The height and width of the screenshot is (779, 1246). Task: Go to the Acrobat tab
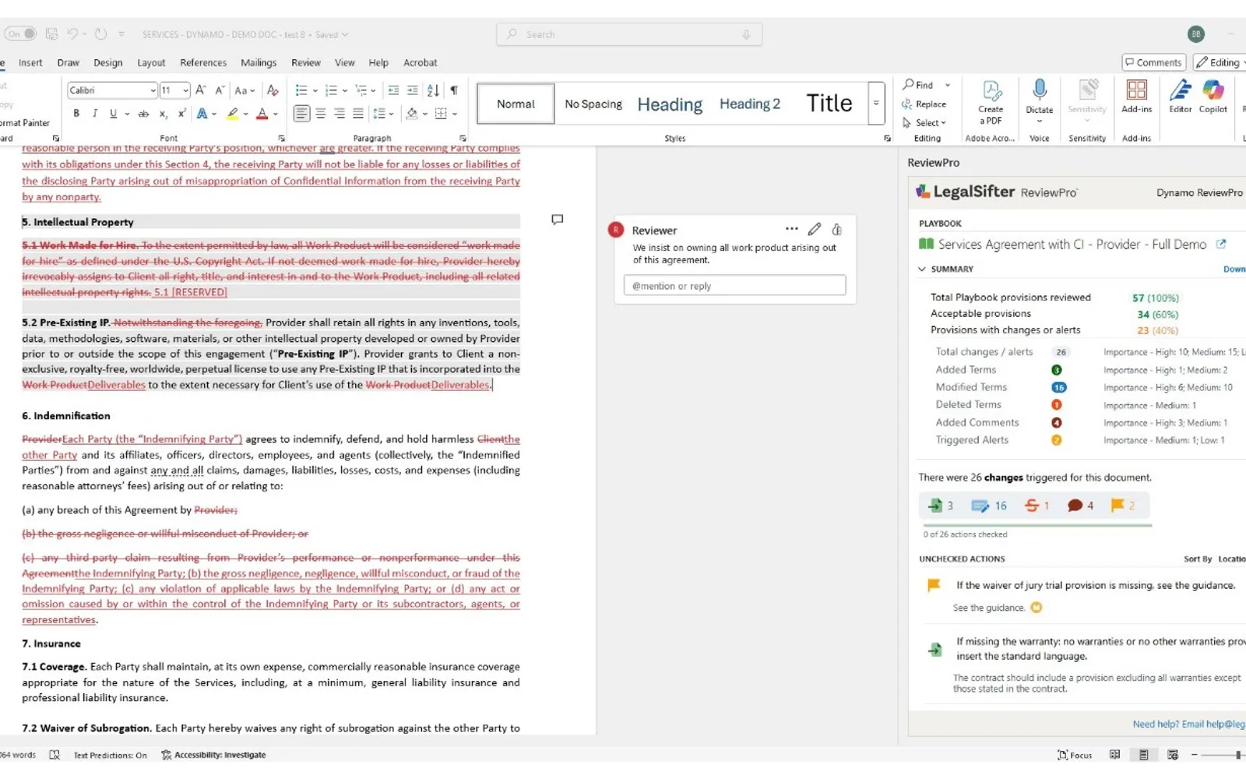[421, 63]
